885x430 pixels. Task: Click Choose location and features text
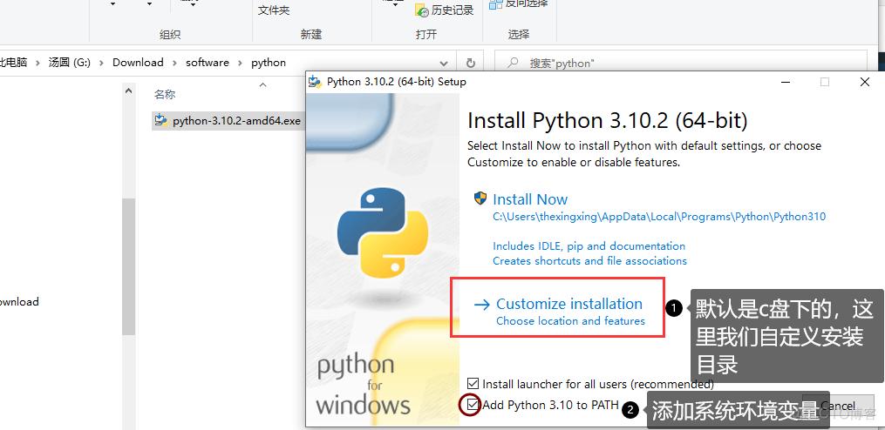click(570, 320)
